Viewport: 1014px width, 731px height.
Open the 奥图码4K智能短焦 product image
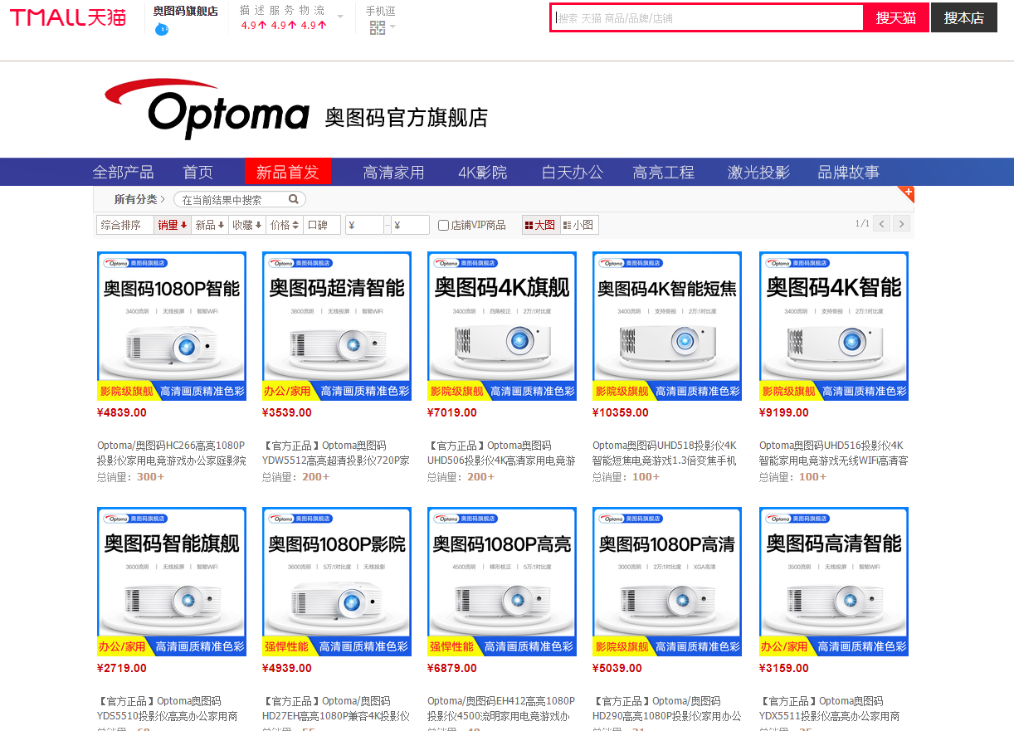tap(667, 326)
